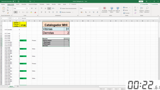Toggle Underline S formatting
This screenshot has height=90, width=160.
pyautogui.click(x=23, y=12)
